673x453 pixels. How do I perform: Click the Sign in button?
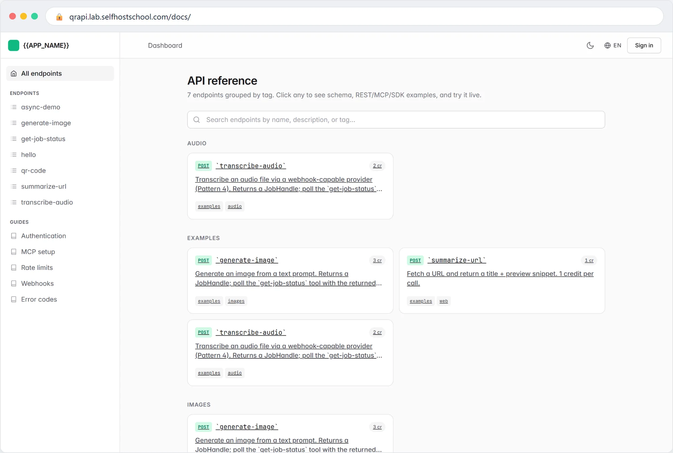[x=644, y=45]
